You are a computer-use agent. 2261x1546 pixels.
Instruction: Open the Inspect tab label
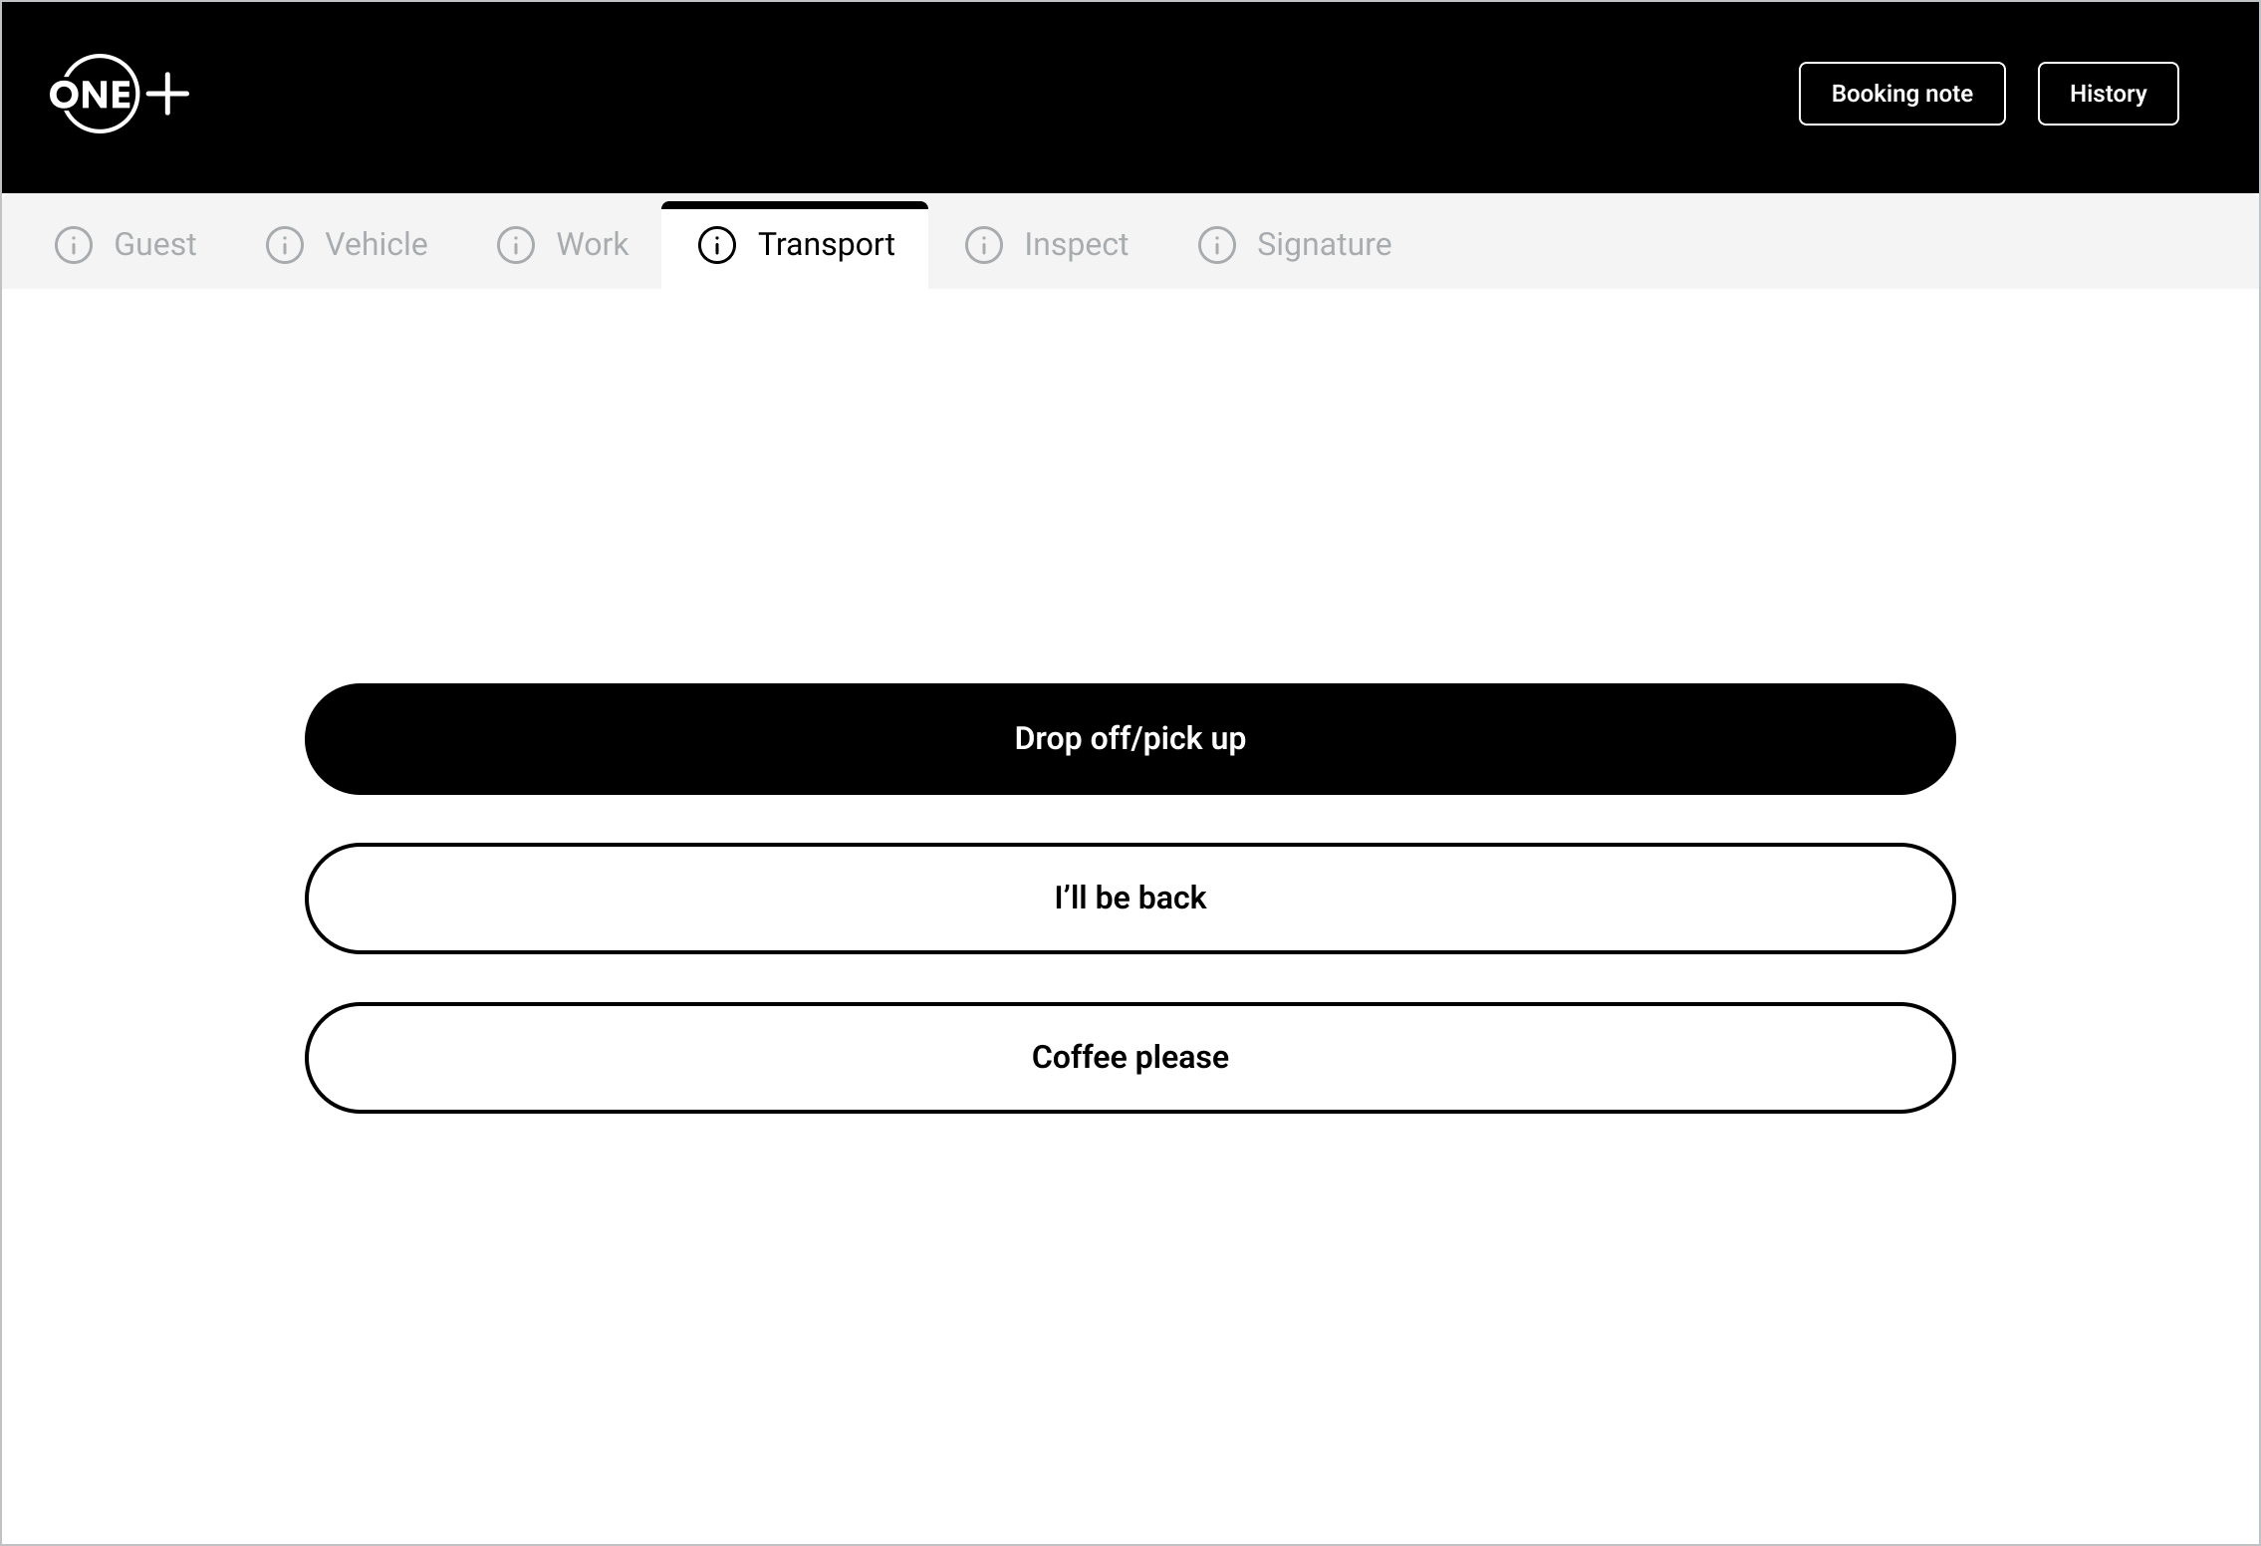click(x=1076, y=245)
